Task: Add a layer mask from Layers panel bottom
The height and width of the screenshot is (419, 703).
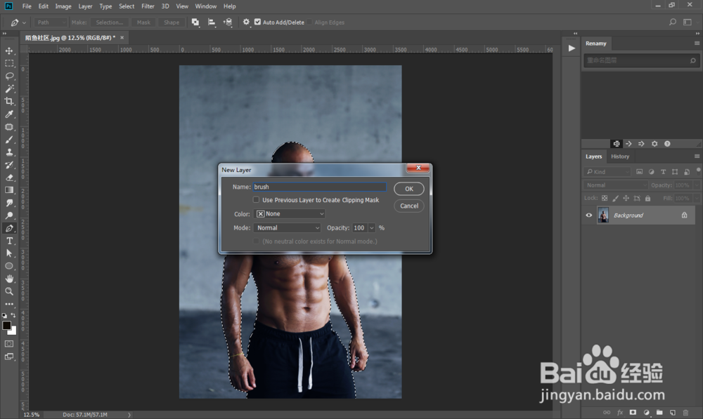Action: pyautogui.click(x=633, y=412)
